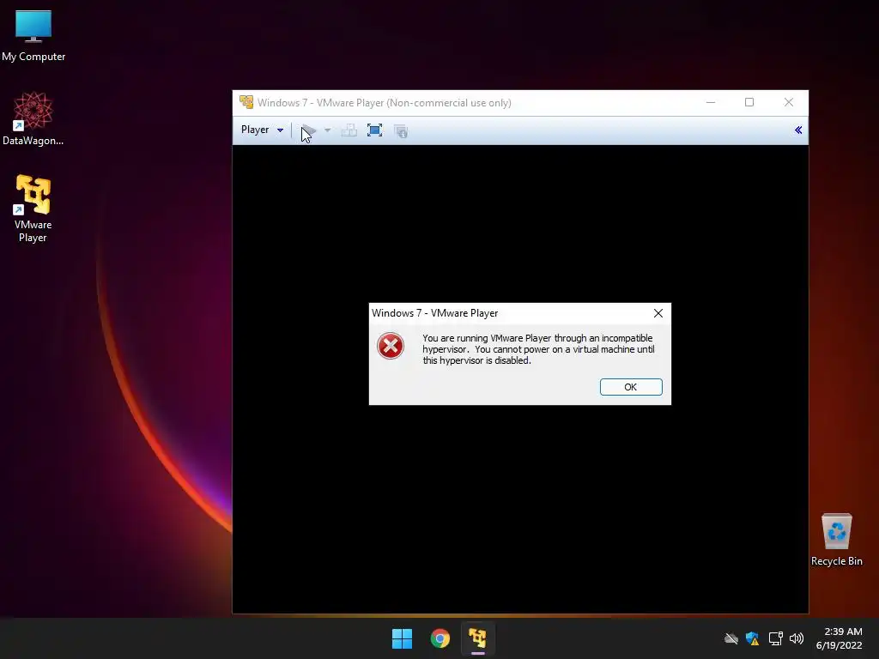This screenshot has height=659, width=879.
Task: Close the VMware Player main window
Action: coord(789,103)
